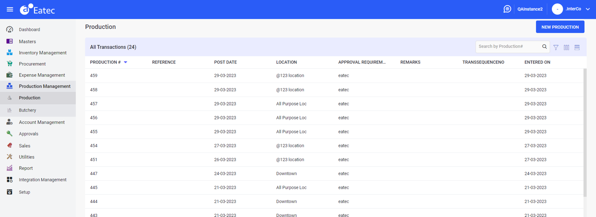The width and height of the screenshot is (596, 217).
Task: Click the Dashboard gauge icon
Action: tap(10, 30)
